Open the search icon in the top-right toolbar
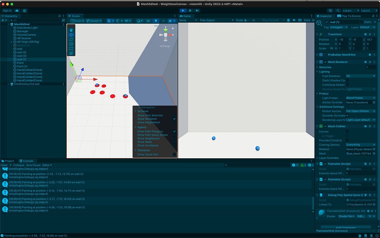Viewport: 380px width, 238px height. tap(338, 10)
